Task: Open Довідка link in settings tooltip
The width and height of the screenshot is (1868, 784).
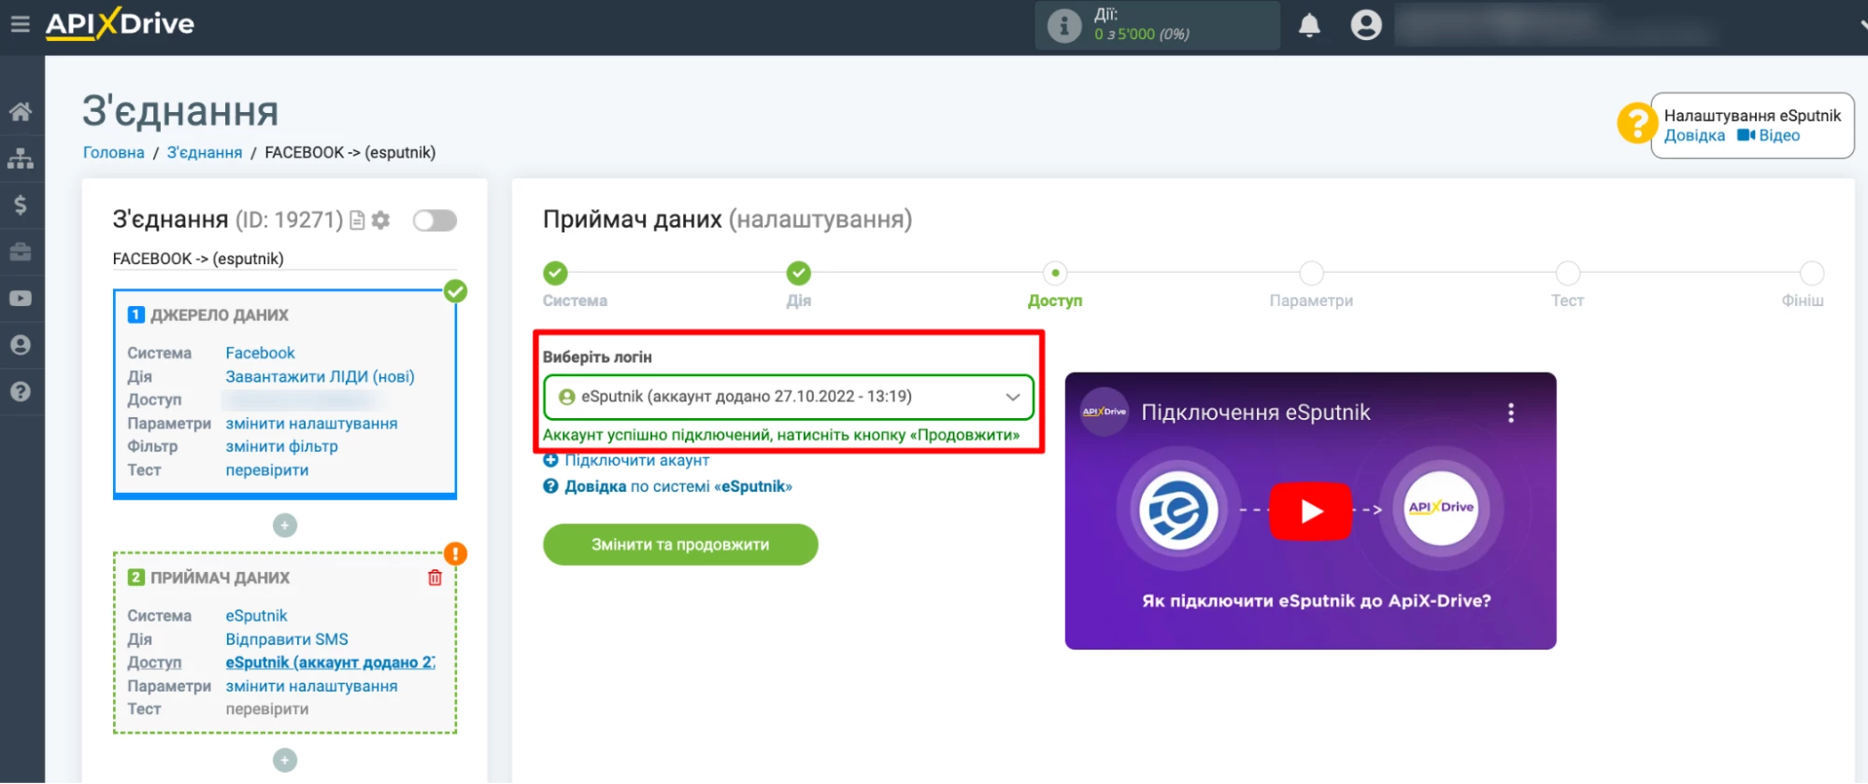Action: click(1694, 135)
